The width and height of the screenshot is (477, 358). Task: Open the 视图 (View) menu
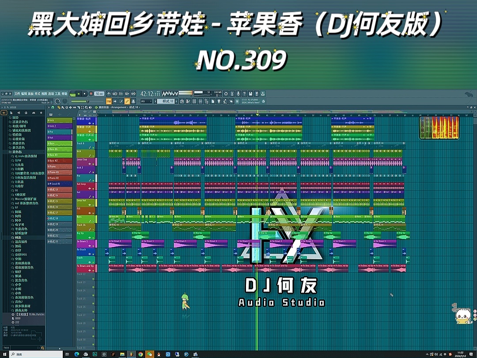click(44, 94)
